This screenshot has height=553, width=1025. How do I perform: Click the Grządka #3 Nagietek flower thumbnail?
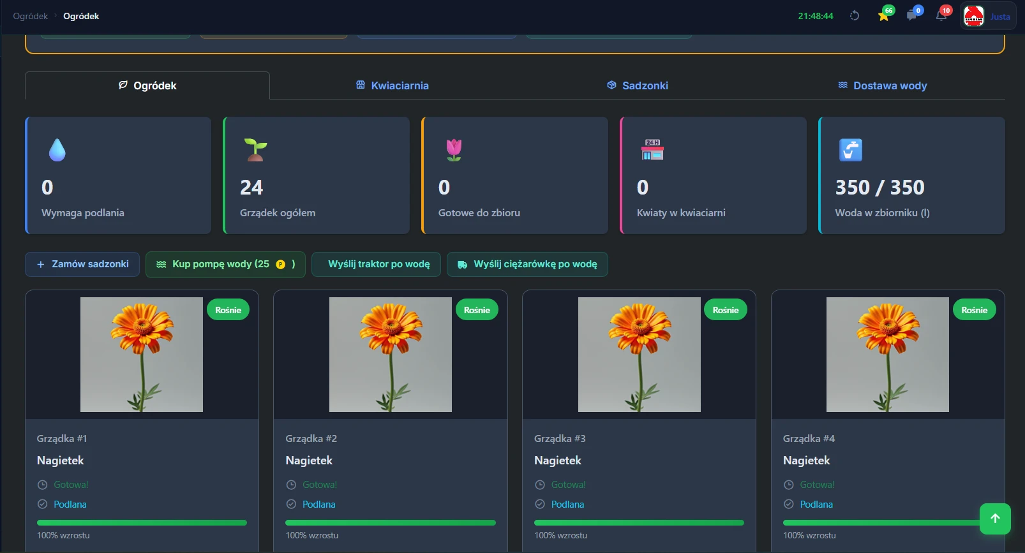click(639, 355)
